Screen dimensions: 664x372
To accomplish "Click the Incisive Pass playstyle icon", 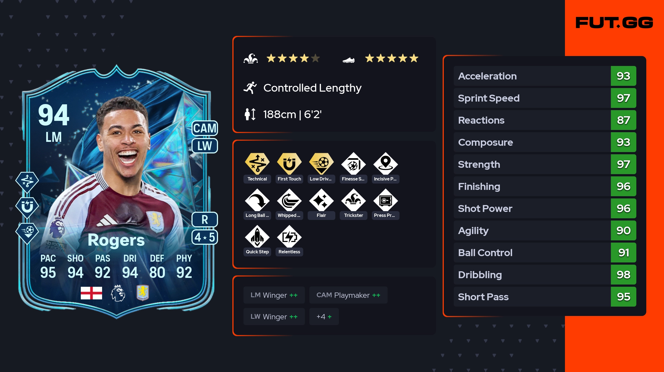I will click(x=385, y=164).
